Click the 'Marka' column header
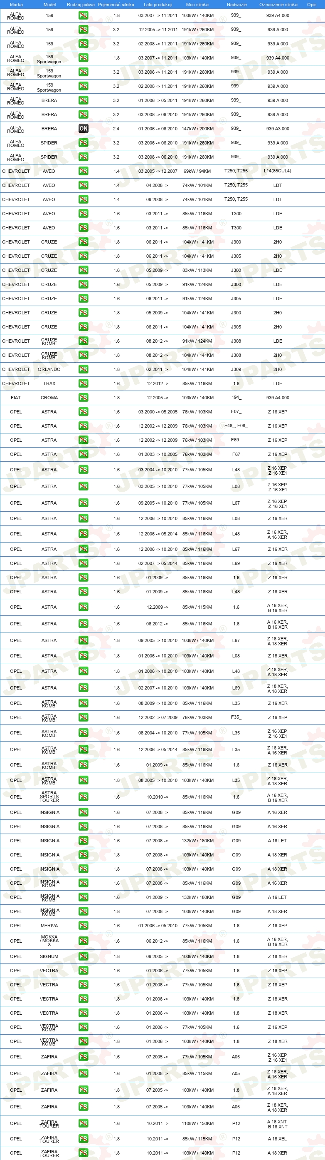The image size is (325, 1160). 16,5
